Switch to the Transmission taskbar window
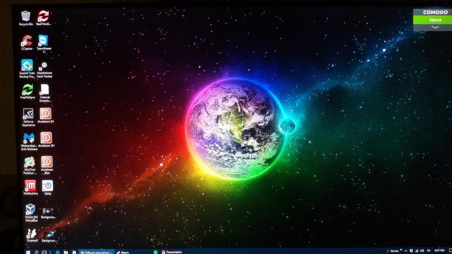Viewport: 452px width, 254px height. [172, 252]
